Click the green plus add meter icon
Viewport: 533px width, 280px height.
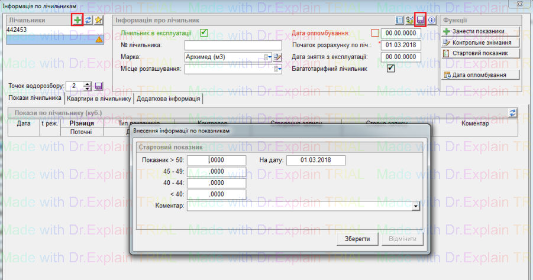77,20
